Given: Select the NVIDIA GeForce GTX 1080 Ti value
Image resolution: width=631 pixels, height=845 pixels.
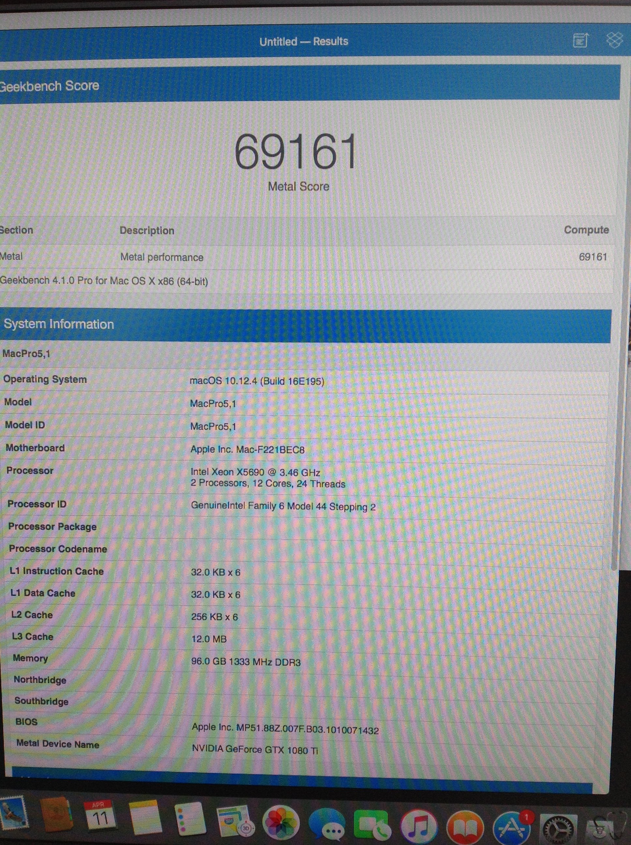Looking at the screenshot, I should click(255, 749).
